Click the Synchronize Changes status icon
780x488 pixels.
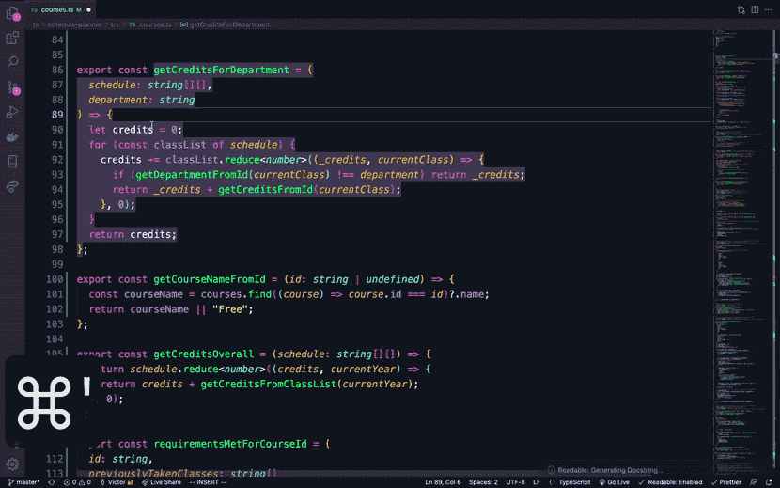(52, 482)
